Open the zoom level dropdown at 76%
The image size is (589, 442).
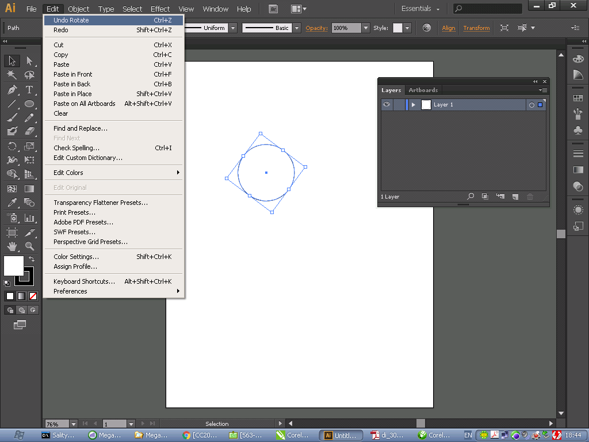(74, 424)
